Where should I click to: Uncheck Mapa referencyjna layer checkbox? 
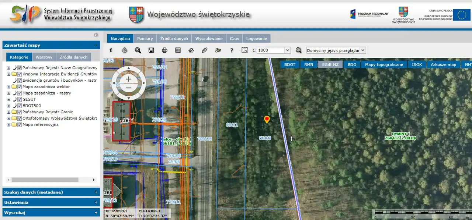[20, 125]
